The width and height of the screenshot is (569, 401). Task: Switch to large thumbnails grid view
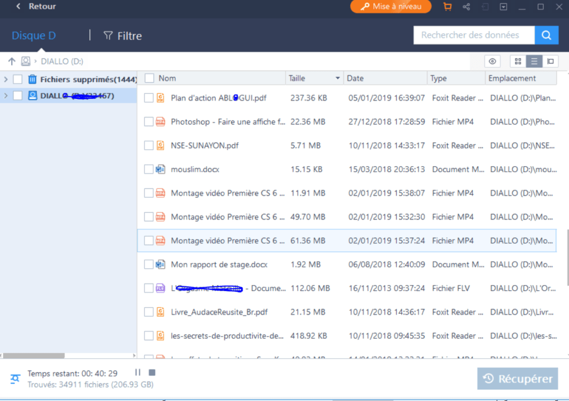point(518,61)
